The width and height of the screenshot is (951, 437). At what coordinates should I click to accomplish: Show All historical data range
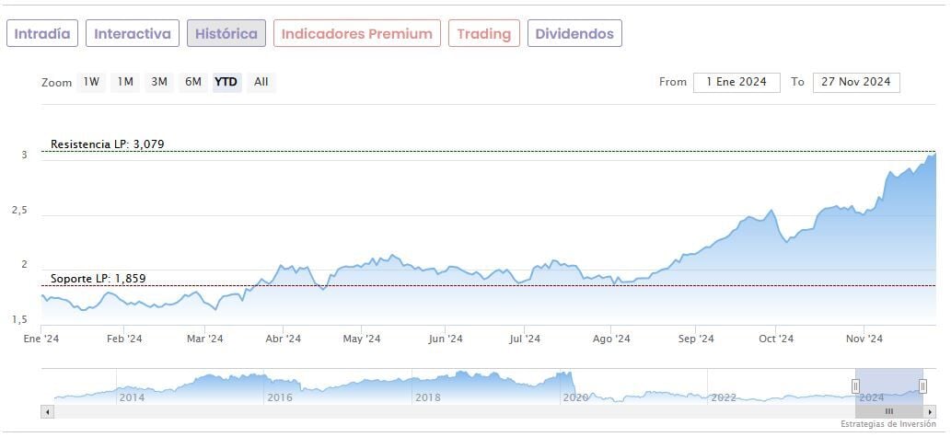261,82
